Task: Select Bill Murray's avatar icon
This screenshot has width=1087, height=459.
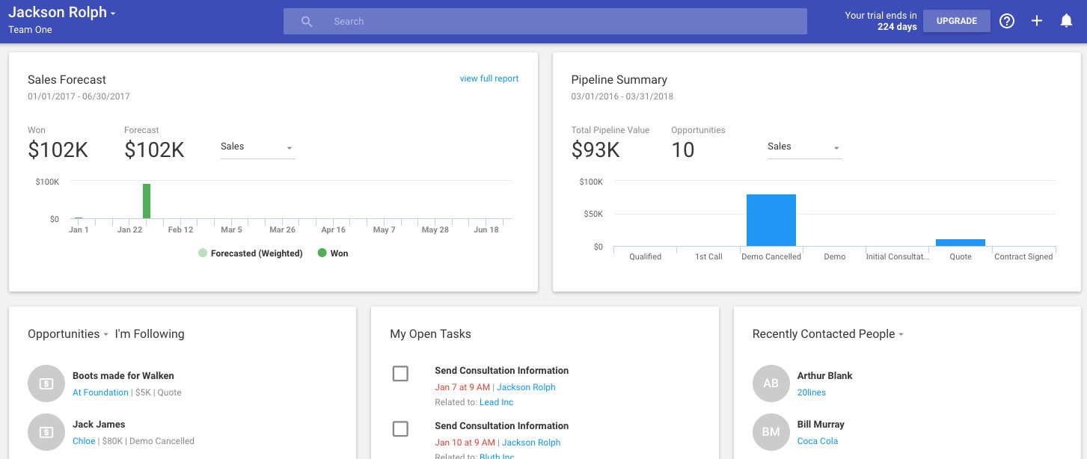Action: coord(771,432)
